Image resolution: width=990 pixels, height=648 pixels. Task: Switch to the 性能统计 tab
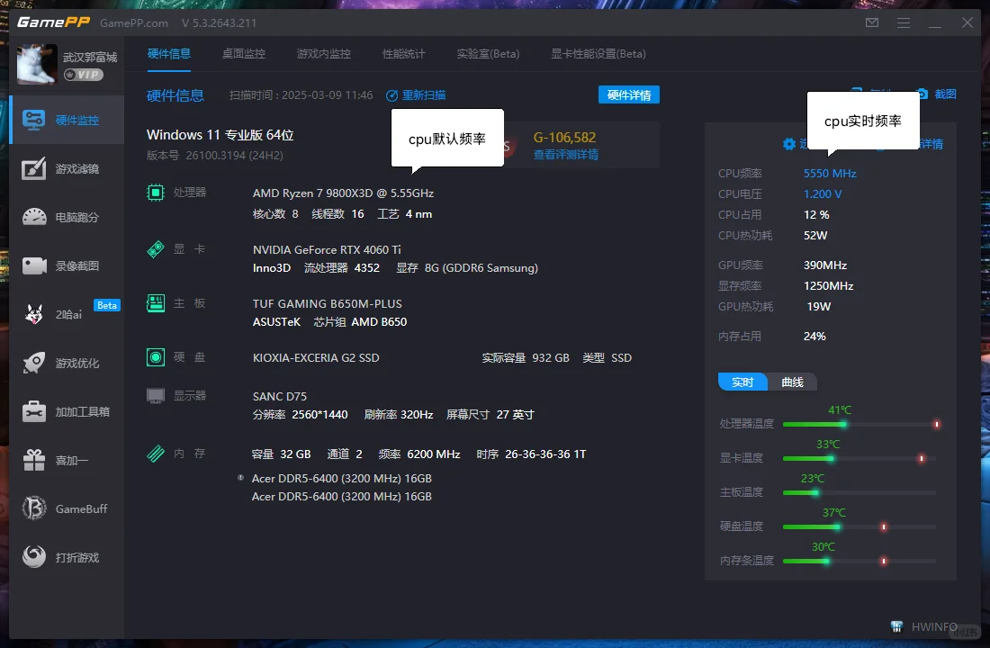click(404, 54)
